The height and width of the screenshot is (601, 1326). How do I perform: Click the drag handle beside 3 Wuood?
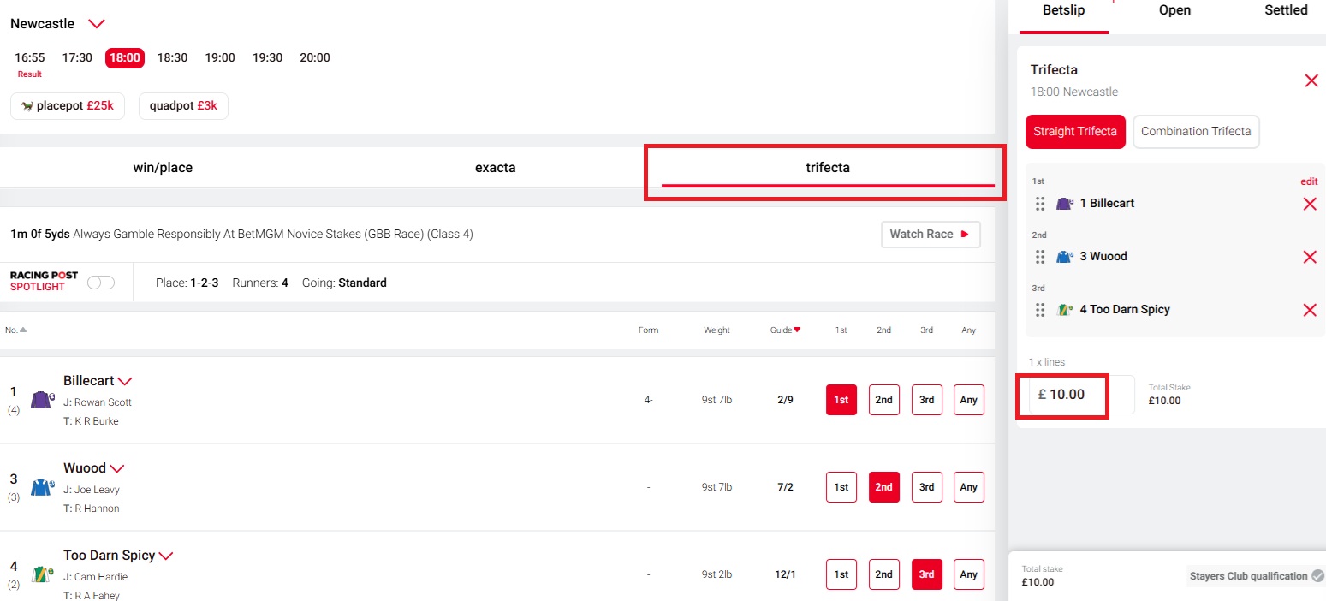(x=1040, y=257)
